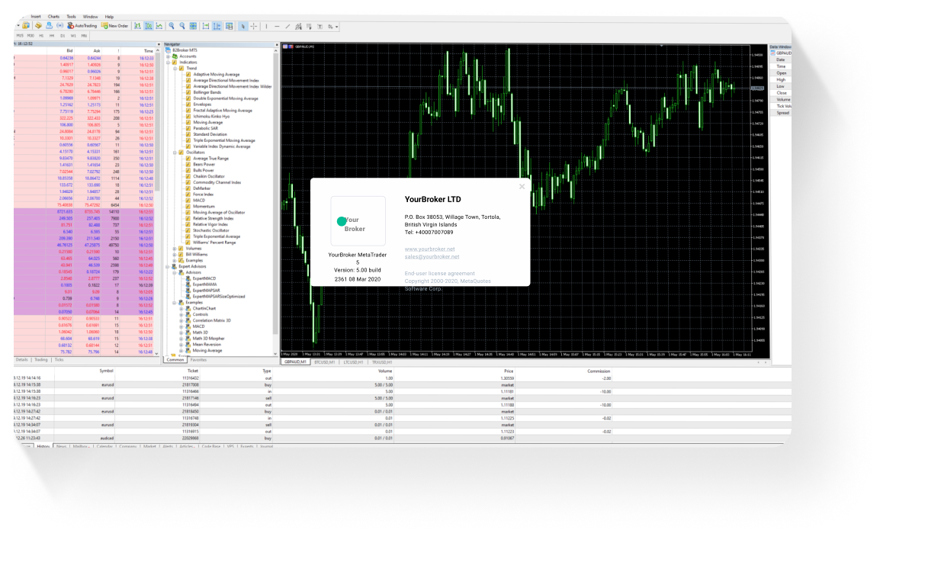This screenshot has width=941, height=585.
Task: Switch to Navigator Favorites tab
Action: pyautogui.click(x=198, y=359)
